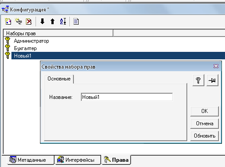225x167 pixels.
Task: Sort the list alphabetically A-Z
Action: click(63, 22)
